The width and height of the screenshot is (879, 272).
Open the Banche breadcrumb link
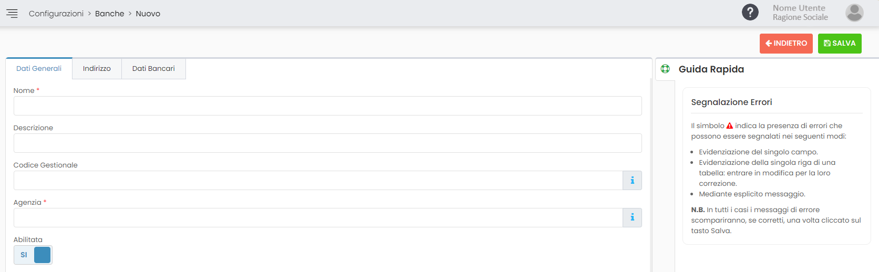click(110, 14)
